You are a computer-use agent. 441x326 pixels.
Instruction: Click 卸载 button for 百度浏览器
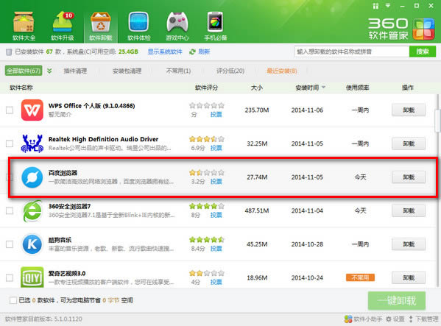[x=409, y=177]
